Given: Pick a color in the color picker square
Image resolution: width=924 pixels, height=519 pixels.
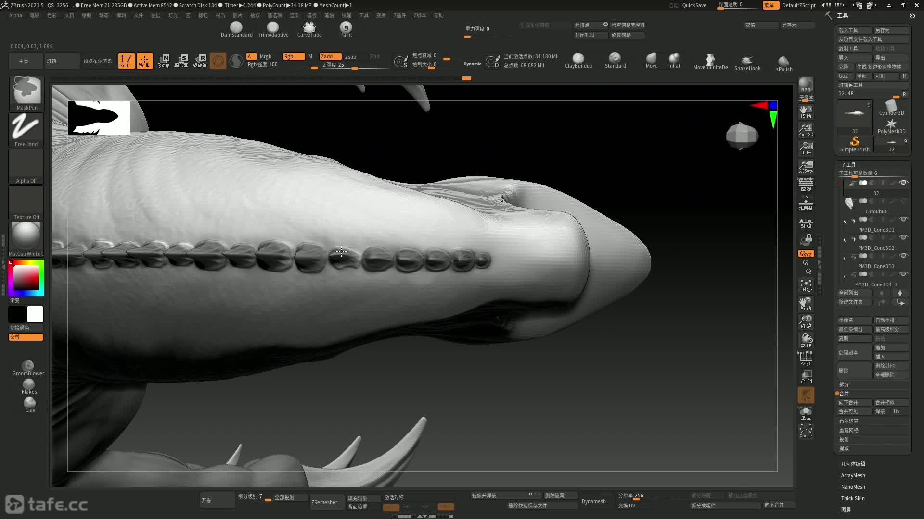Looking at the screenshot, I should click(x=26, y=277).
